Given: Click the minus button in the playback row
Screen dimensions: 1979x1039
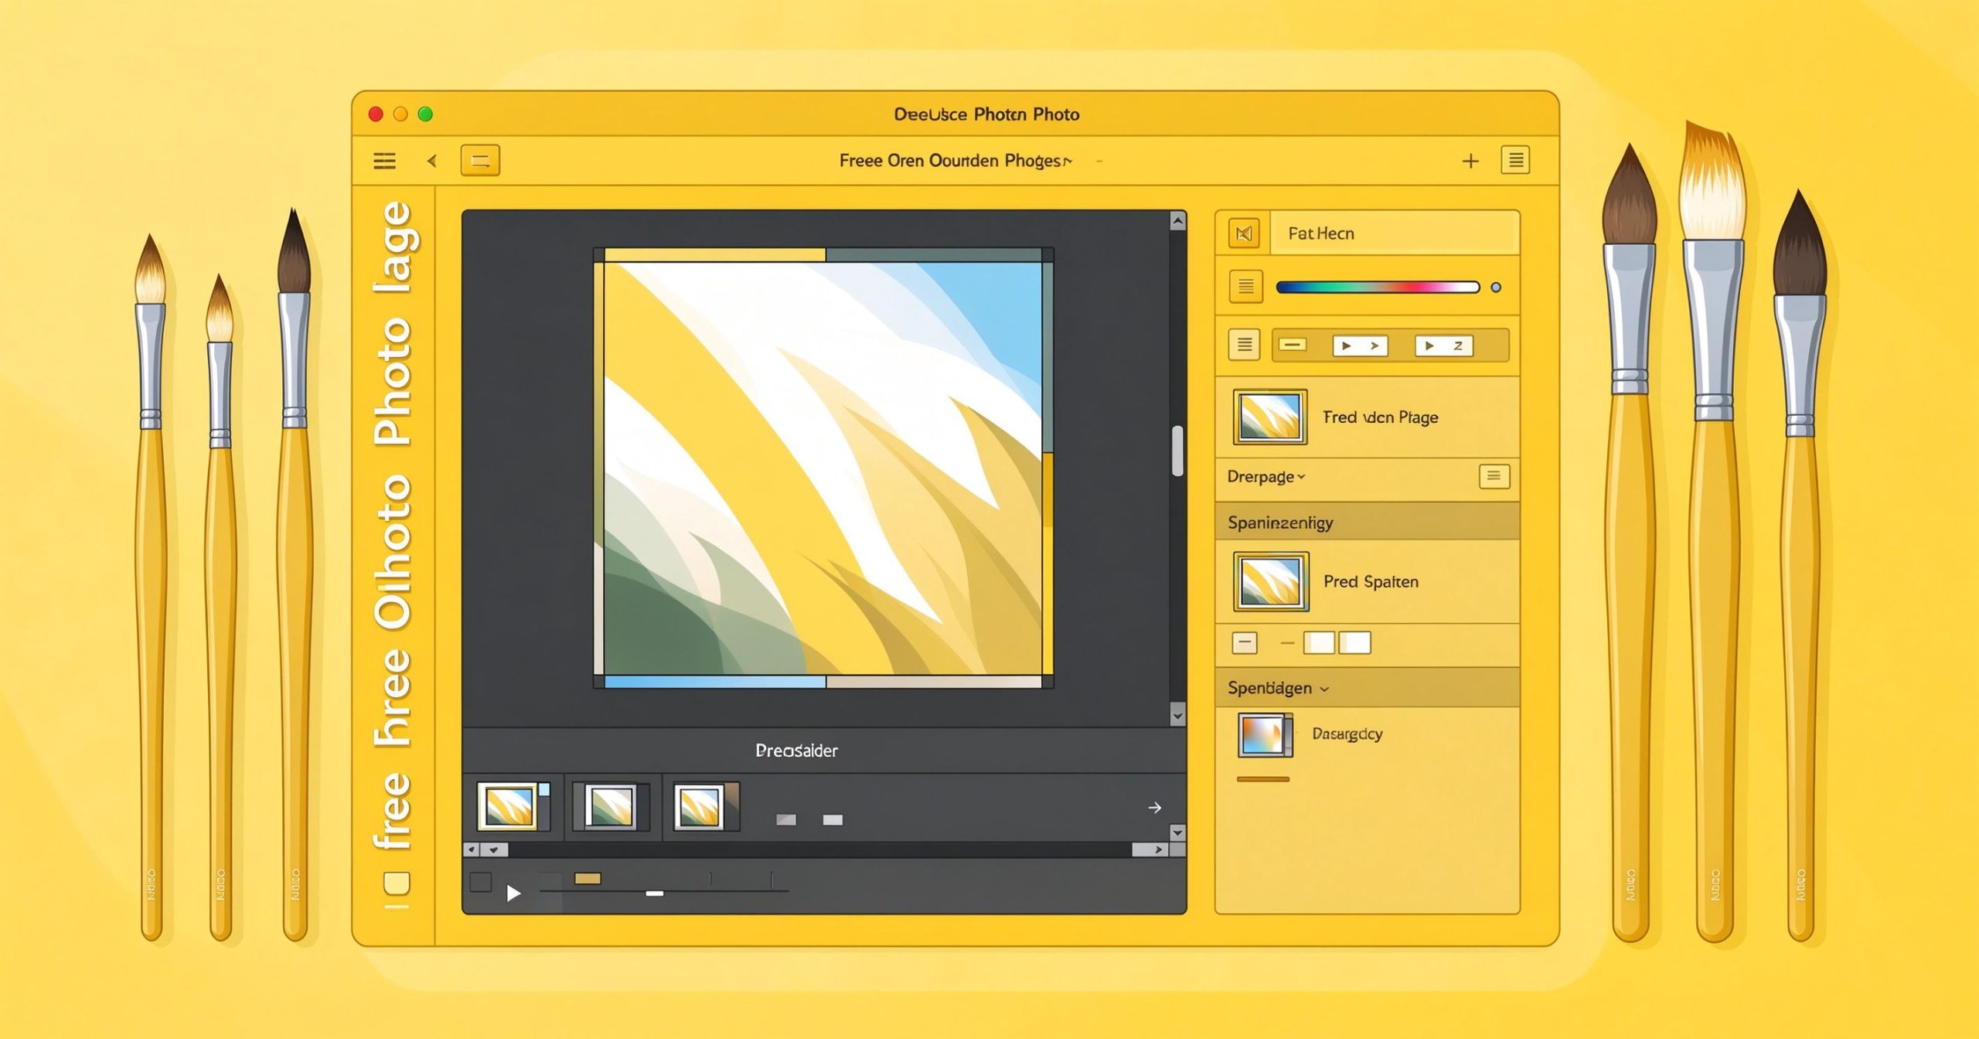Looking at the screenshot, I should tap(1293, 345).
